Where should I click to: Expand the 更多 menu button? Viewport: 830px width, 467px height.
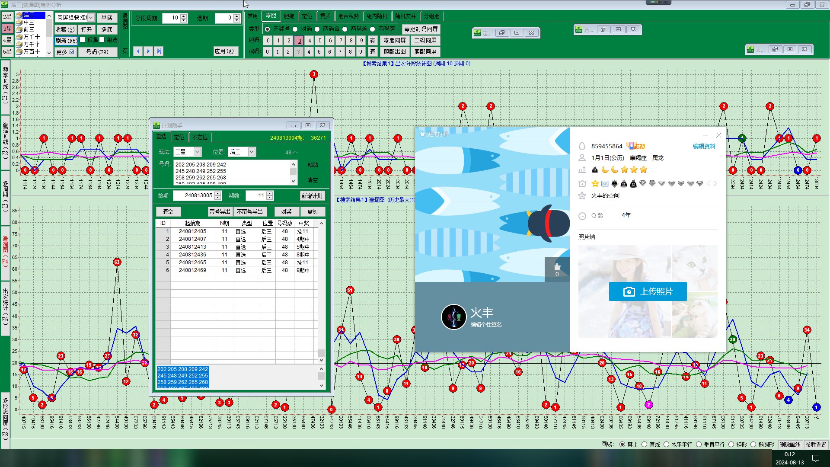click(65, 52)
